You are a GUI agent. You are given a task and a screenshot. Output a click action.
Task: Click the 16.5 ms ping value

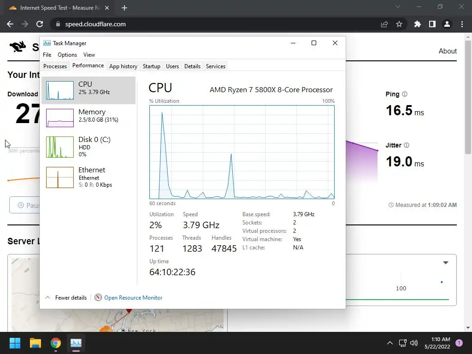click(x=405, y=111)
